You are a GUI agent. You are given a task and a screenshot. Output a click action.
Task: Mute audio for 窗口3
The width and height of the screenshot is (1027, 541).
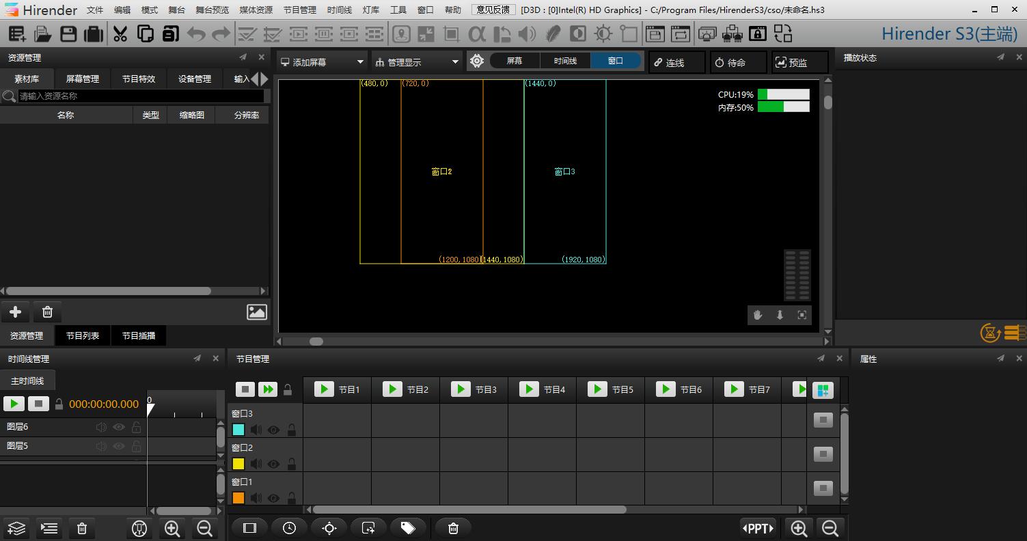coord(256,430)
